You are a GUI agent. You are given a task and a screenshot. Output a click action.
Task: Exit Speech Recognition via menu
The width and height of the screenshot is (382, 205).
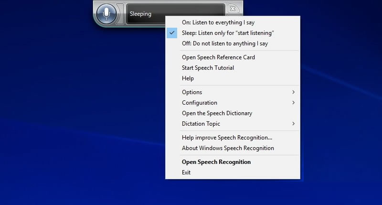233,173
